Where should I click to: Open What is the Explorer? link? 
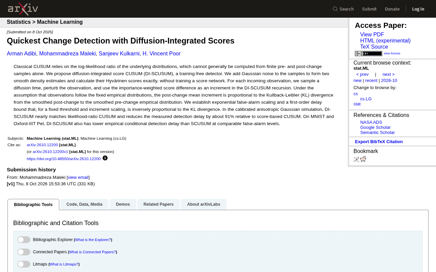(93, 240)
